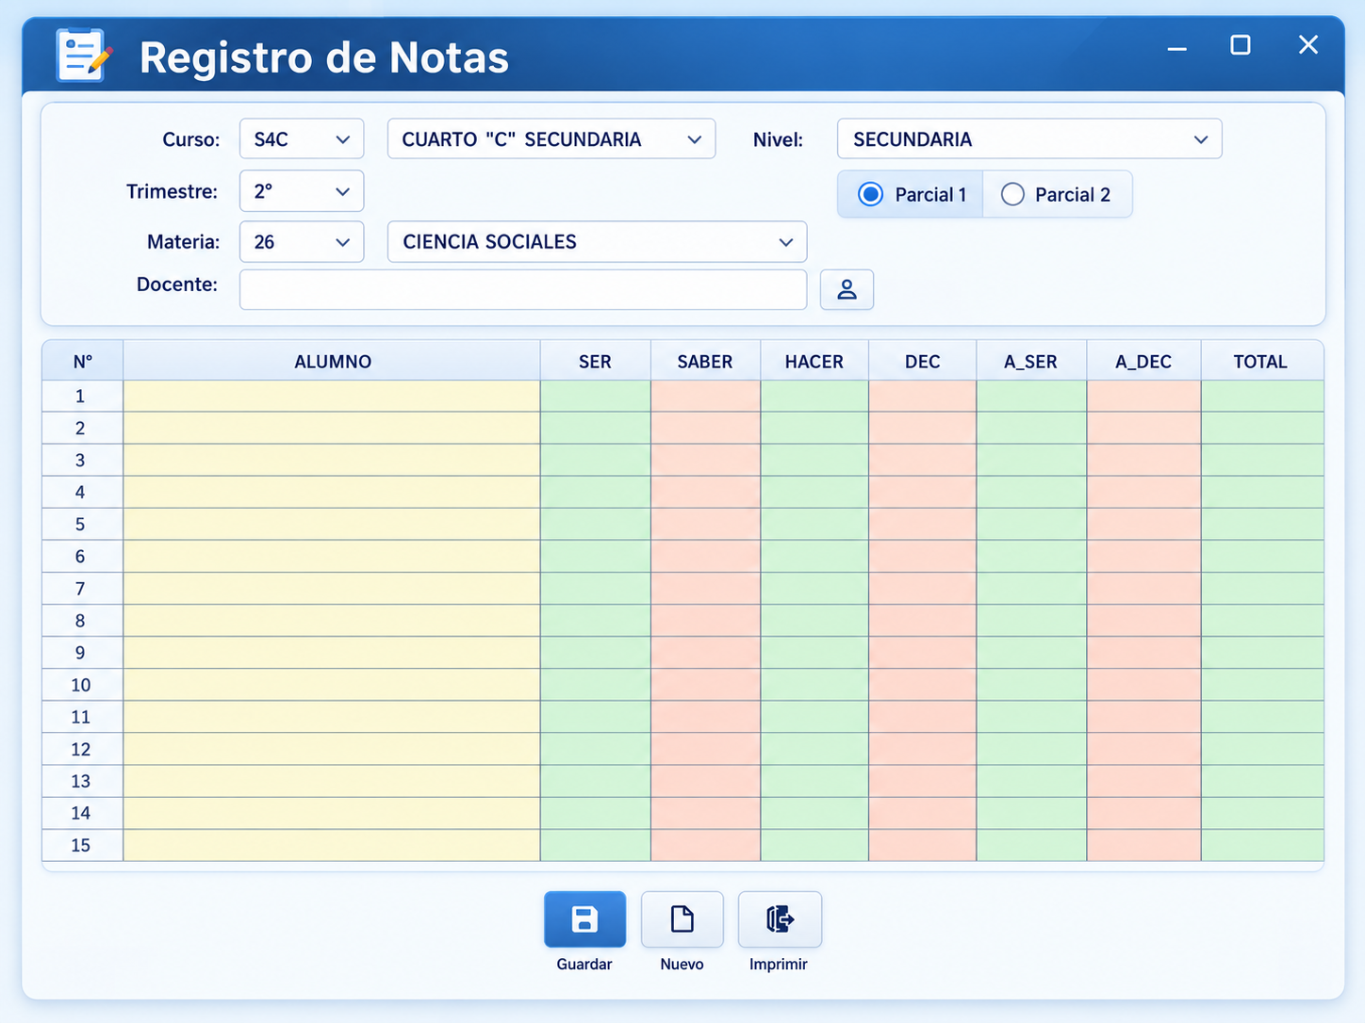This screenshot has height=1023, width=1365.
Task: Click the A_DEC column header
Action: click(1143, 362)
